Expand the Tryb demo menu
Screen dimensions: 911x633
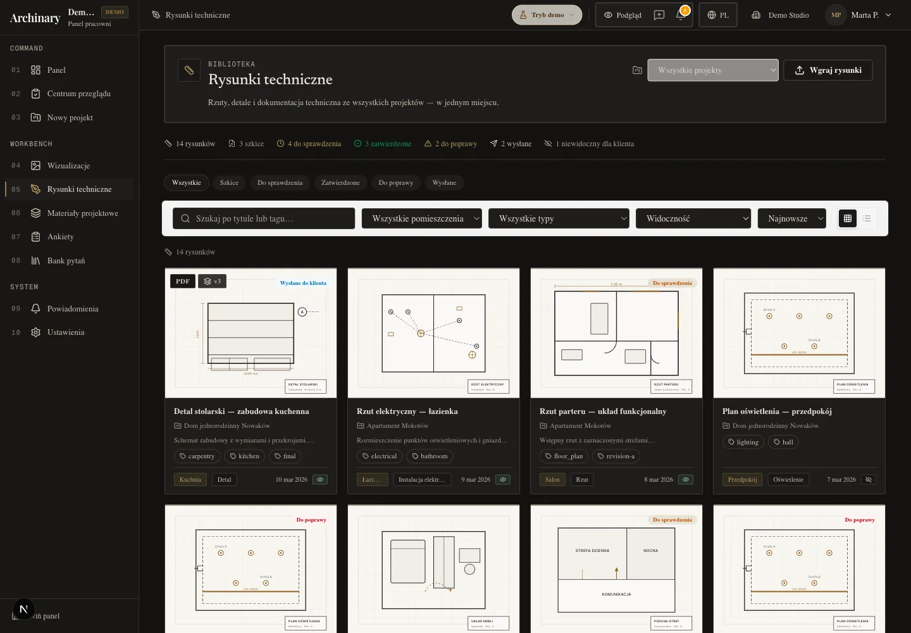tap(547, 15)
